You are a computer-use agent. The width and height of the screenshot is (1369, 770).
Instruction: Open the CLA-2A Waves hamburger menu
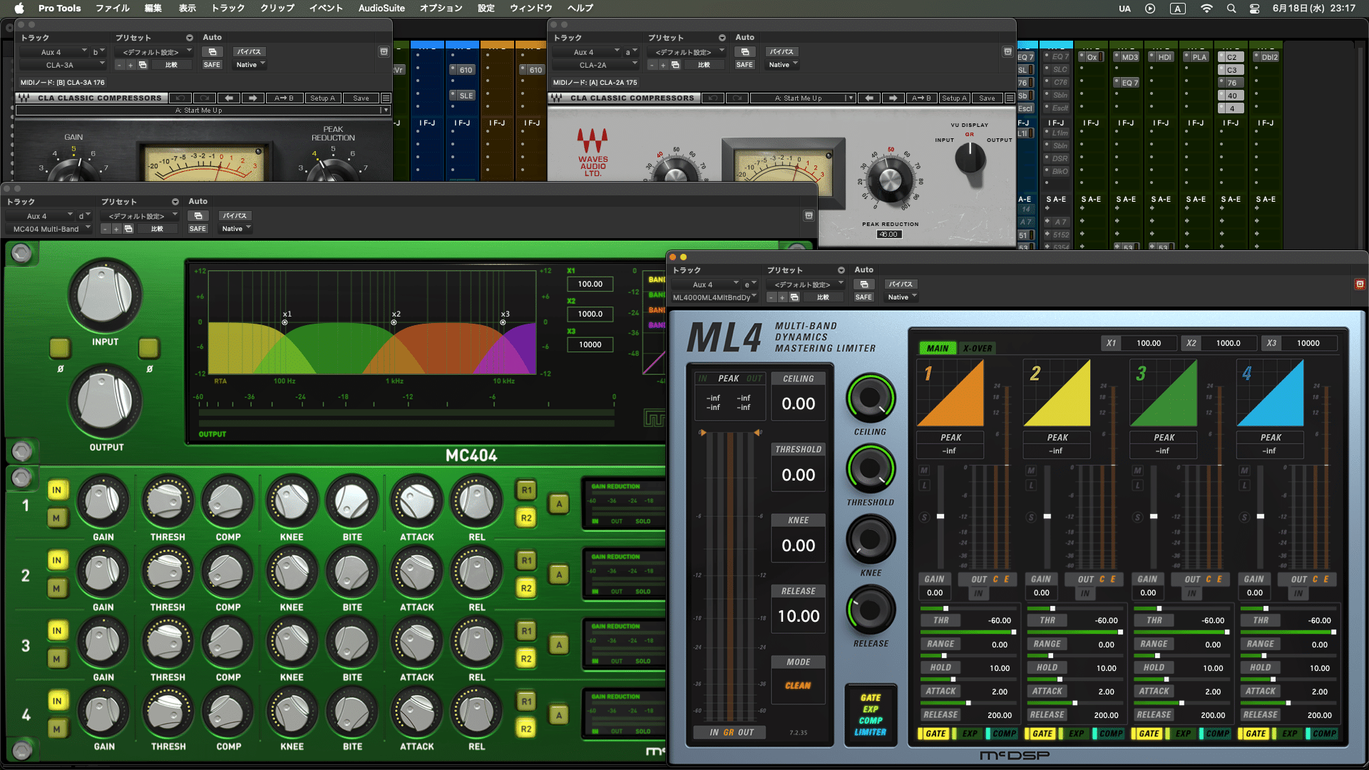[x=1010, y=98]
